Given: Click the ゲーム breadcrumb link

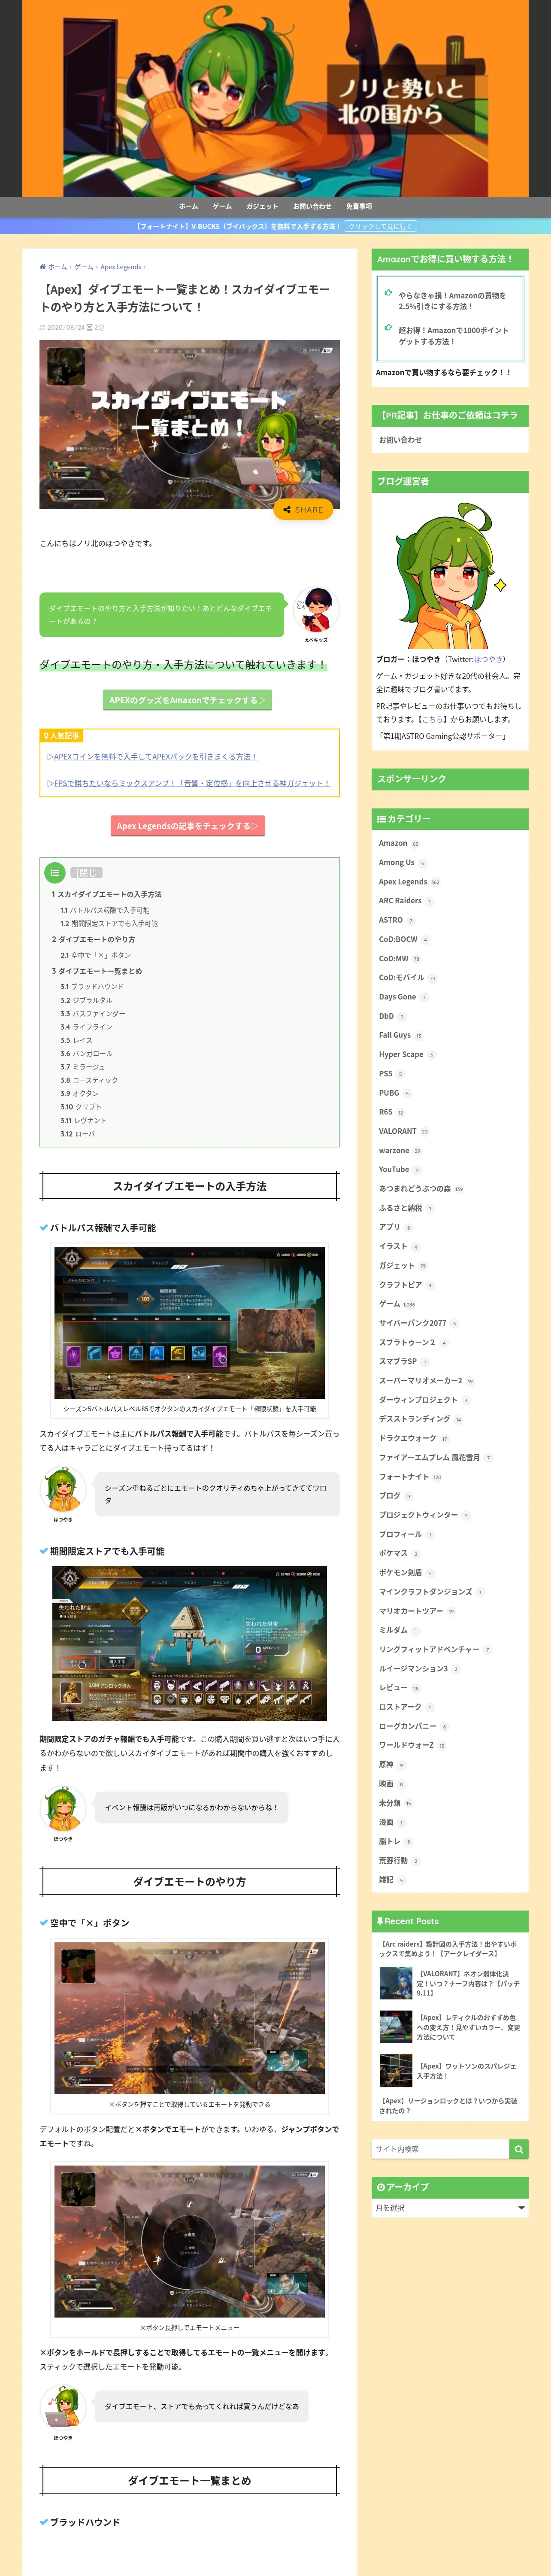Looking at the screenshot, I should click(84, 267).
